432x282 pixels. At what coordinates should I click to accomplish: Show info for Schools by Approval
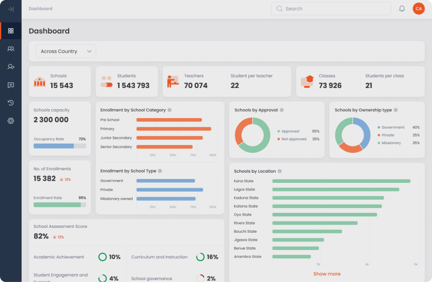coord(282,110)
